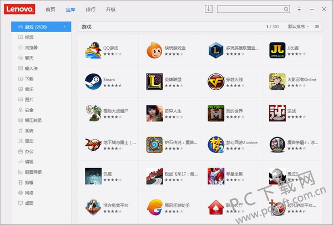Click the 逆战 red game icon
Viewport: 333px width, 225px height.
[x=277, y=113]
